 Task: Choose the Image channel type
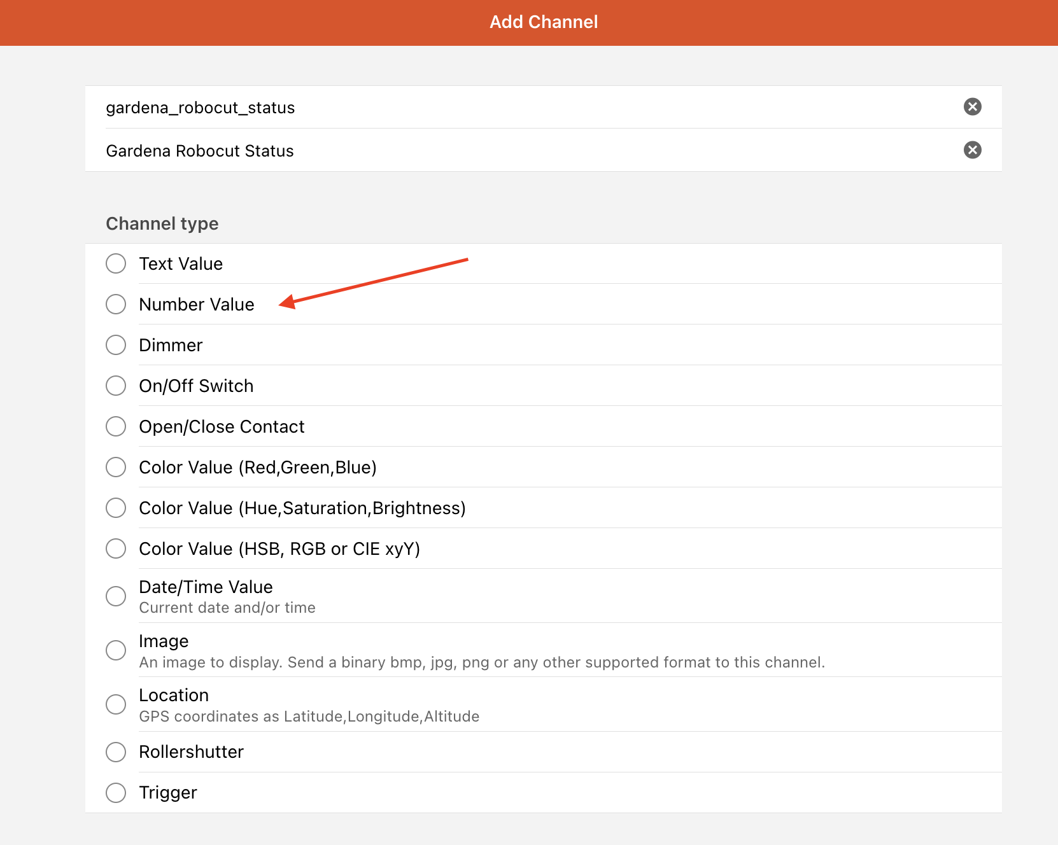click(x=116, y=650)
